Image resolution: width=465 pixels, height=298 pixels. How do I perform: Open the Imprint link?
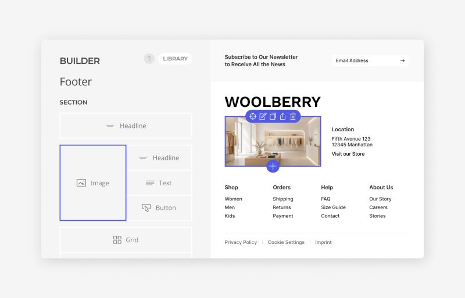pos(323,242)
